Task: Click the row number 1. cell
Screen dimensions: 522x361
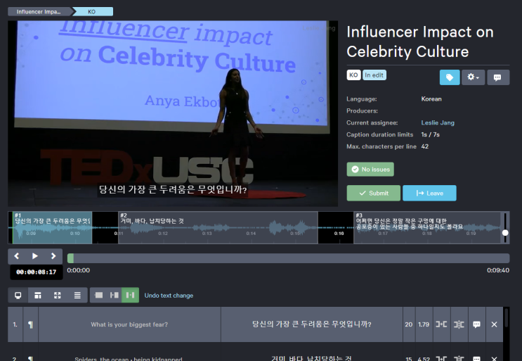Action: point(15,324)
